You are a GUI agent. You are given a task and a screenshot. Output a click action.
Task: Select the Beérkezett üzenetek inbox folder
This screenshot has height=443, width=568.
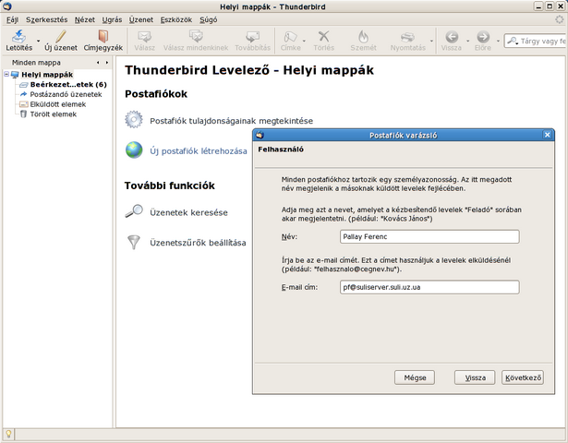[x=67, y=85]
